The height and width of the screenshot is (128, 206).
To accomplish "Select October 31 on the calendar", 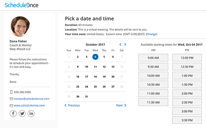I will coord(86,96).
